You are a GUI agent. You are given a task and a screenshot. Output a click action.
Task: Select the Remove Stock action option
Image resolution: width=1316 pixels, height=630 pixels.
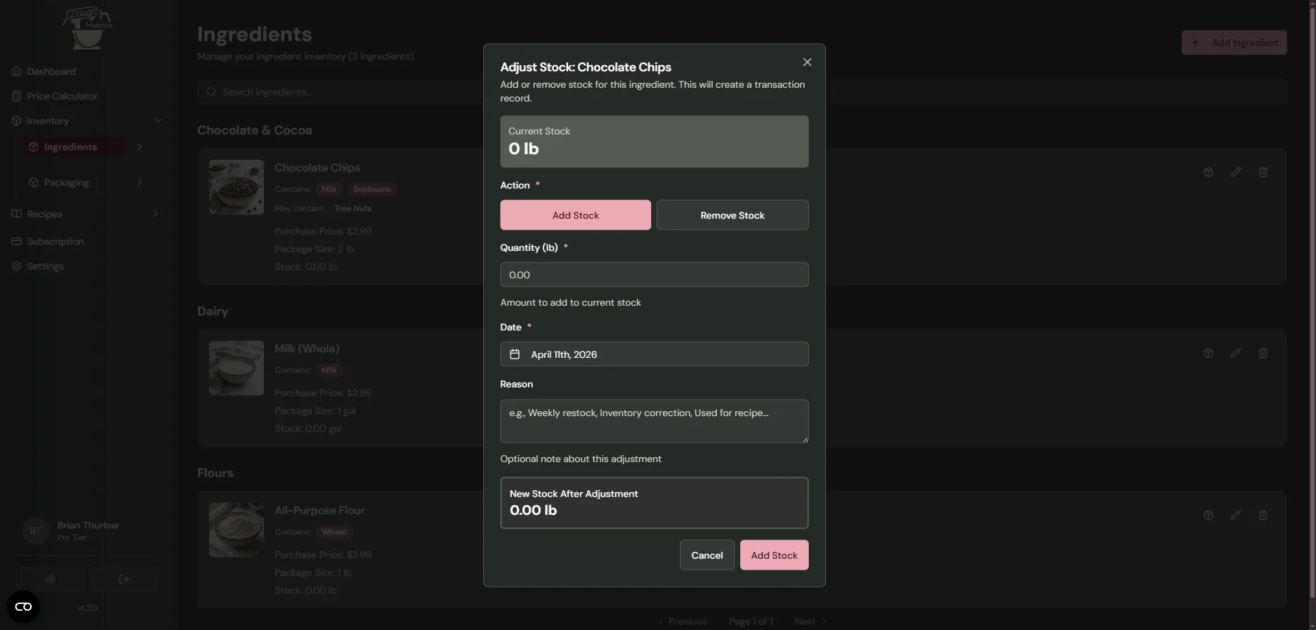coord(732,215)
